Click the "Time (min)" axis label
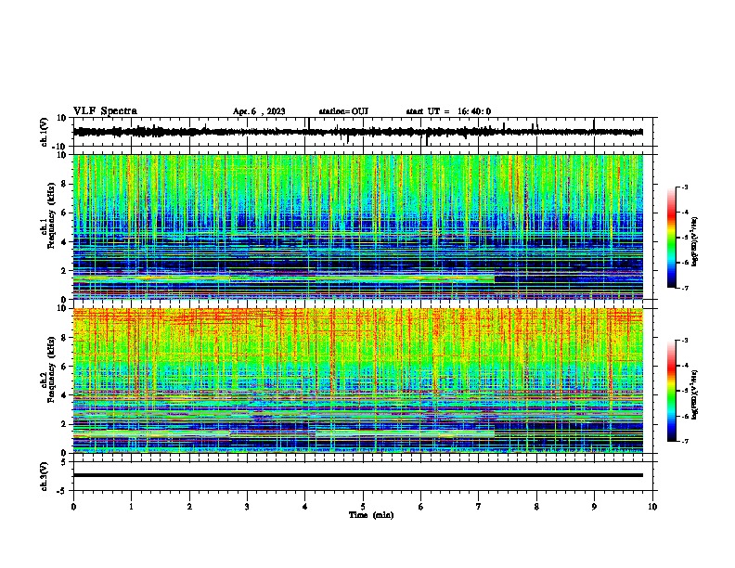The height and width of the screenshot is (568, 735). [x=371, y=515]
